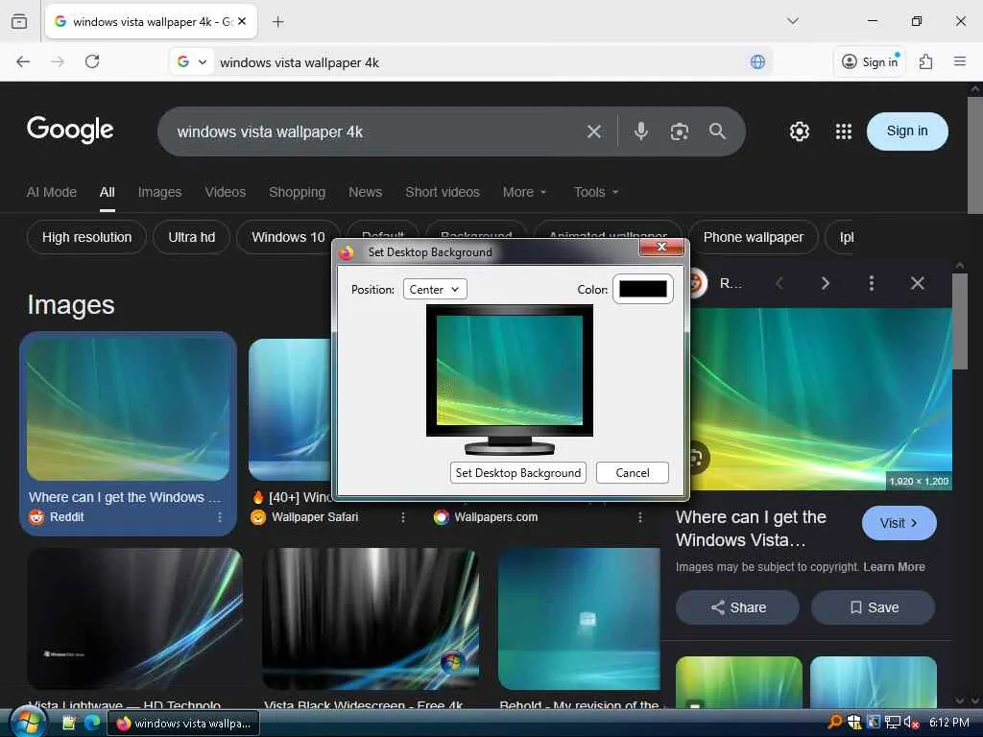Open the Reddit Vista wallpaper thumbnail

[128, 409]
